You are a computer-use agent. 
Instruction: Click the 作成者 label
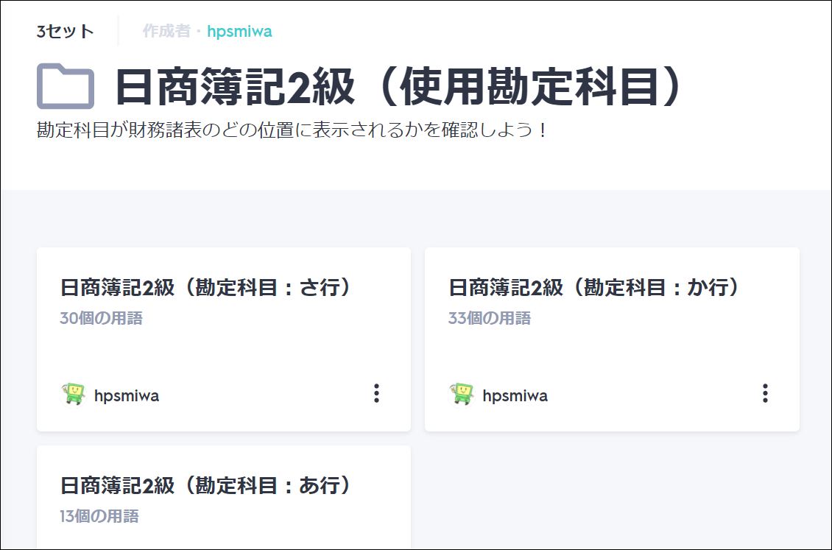pyautogui.click(x=166, y=32)
